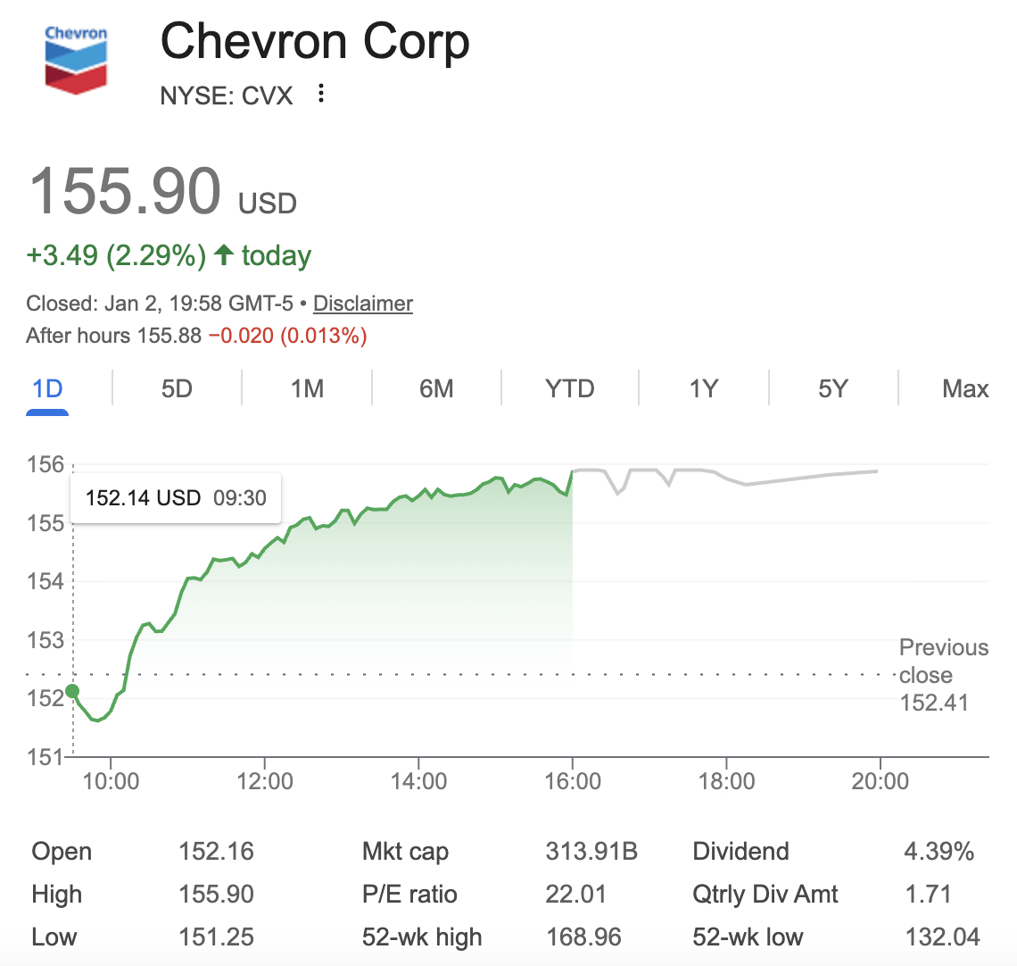This screenshot has width=1017, height=966.
Task: Select the 5Y chart range
Action: click(x=832, y=388)
